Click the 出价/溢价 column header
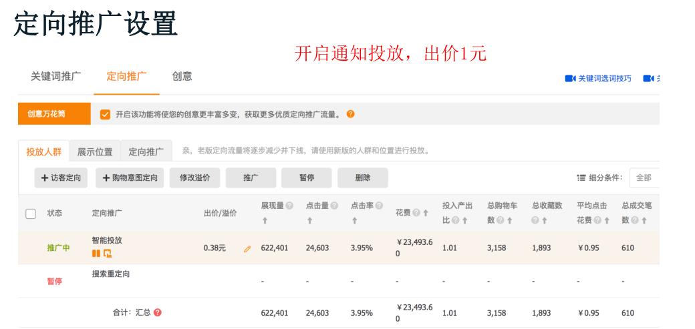 pyautogui.click(x=221, y=213)
